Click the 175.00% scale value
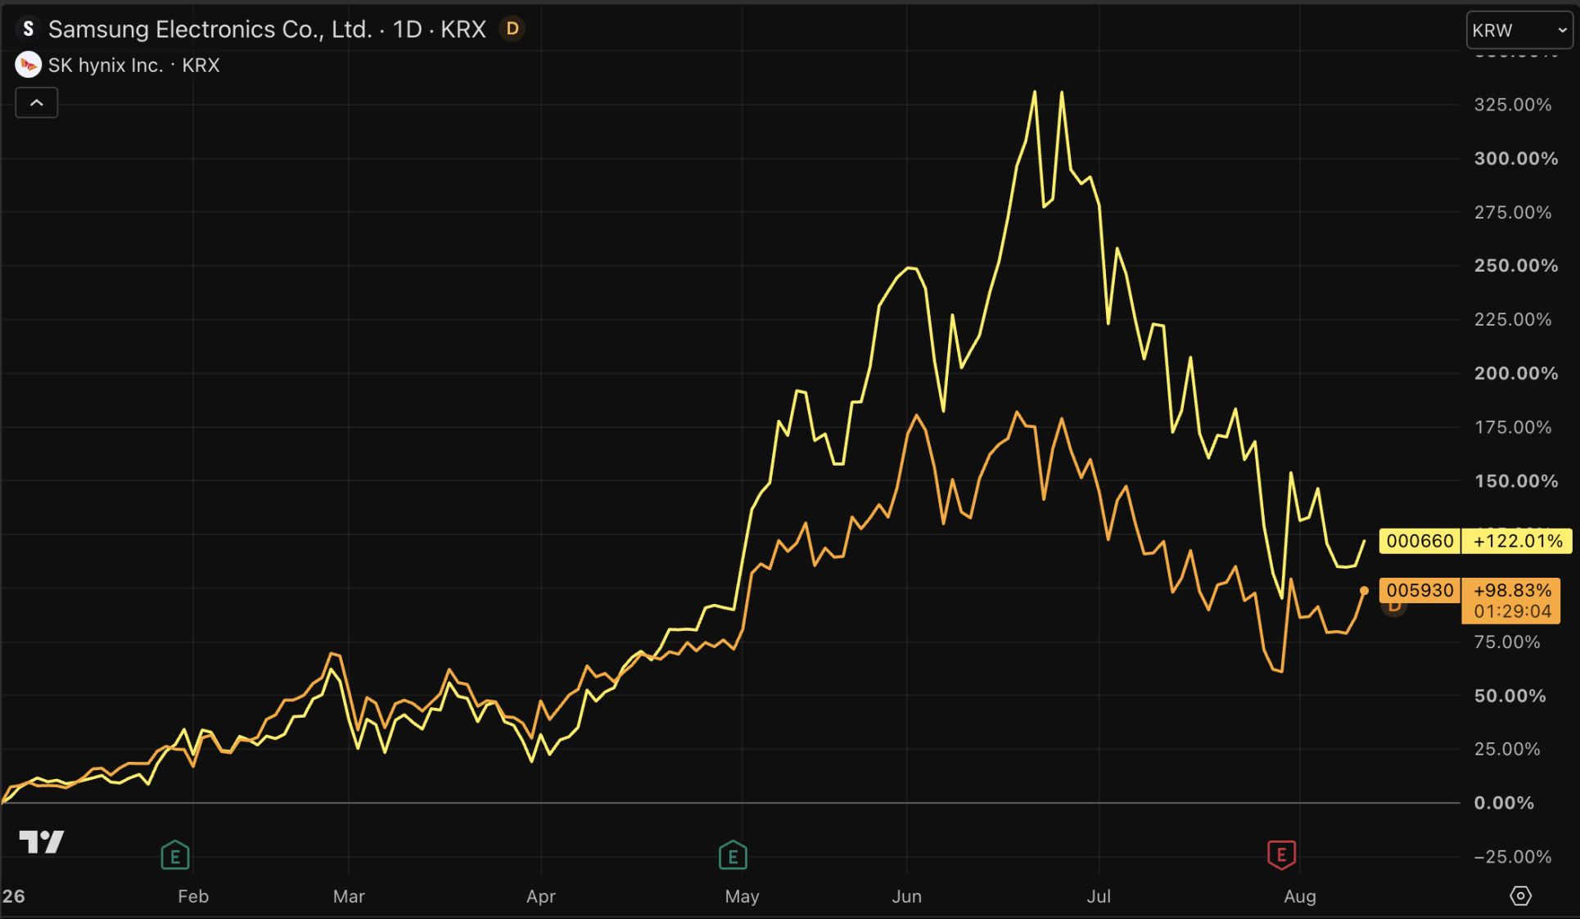This screenshot has width=1580, height=919. (1513, 427)
